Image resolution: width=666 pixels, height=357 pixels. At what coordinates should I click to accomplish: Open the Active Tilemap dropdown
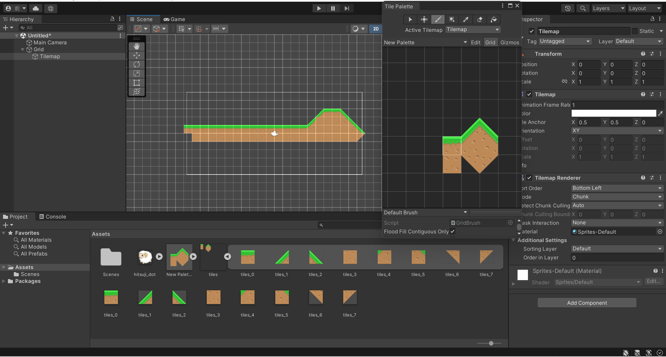pyautogui.click(x=473, y=30)
